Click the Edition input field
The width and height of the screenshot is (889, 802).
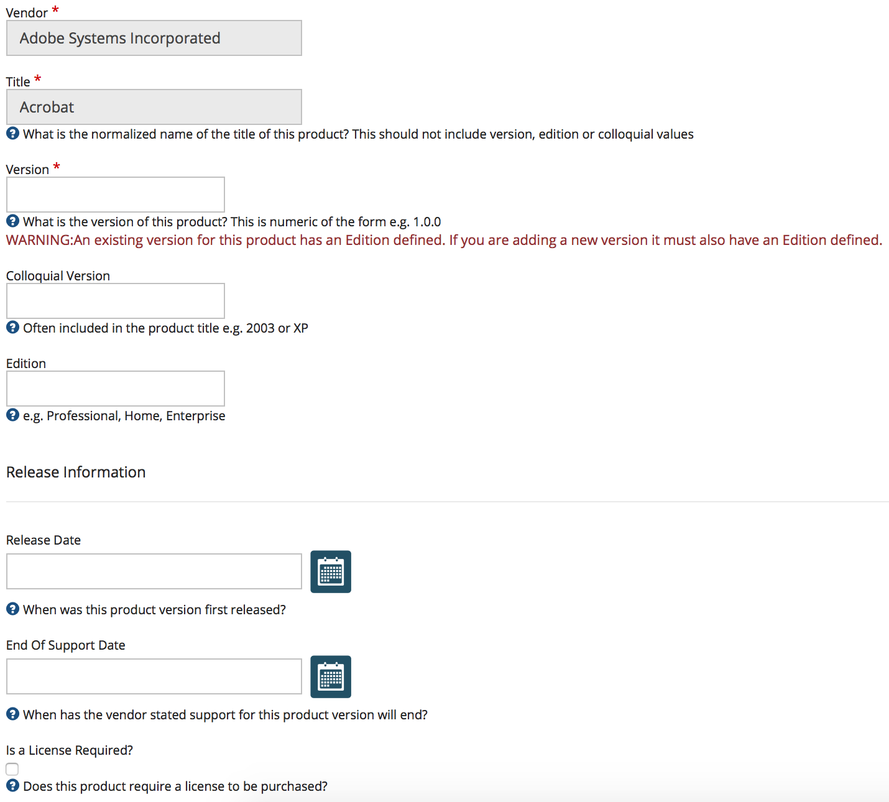click(115, 388)
